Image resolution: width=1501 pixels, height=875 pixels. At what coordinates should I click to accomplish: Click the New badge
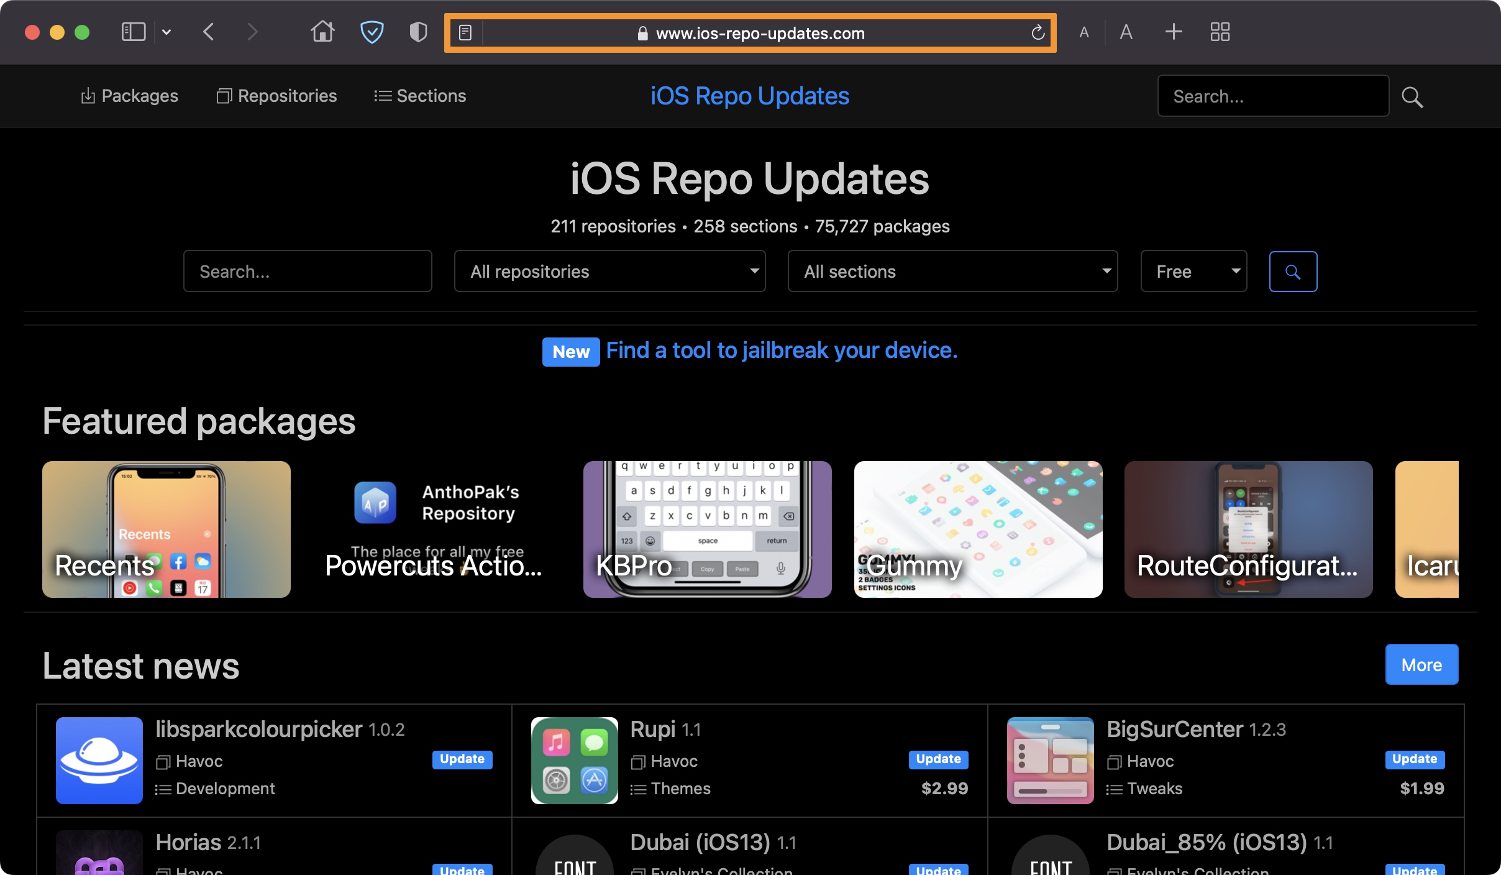pyautogui.click(x=571, y=352)
